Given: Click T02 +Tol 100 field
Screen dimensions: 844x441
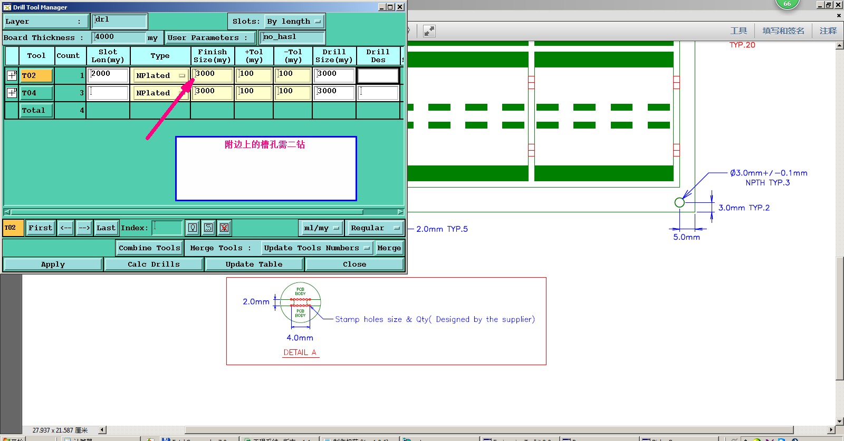Looking at the screenshot, I should point(254,75).
